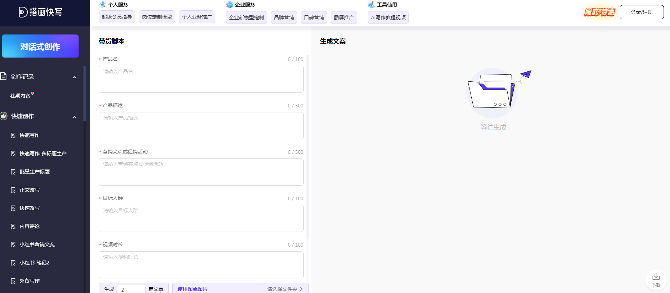Select 正文改写 menu item
670x293 pixels.
(x=30, y=190)
